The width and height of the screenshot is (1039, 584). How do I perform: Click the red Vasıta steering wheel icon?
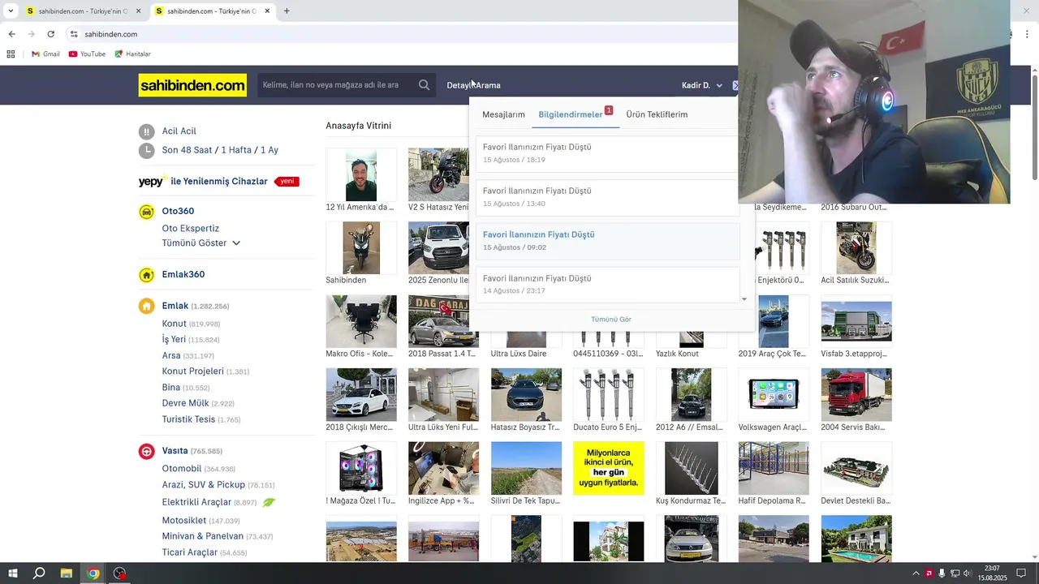point(146,451)
